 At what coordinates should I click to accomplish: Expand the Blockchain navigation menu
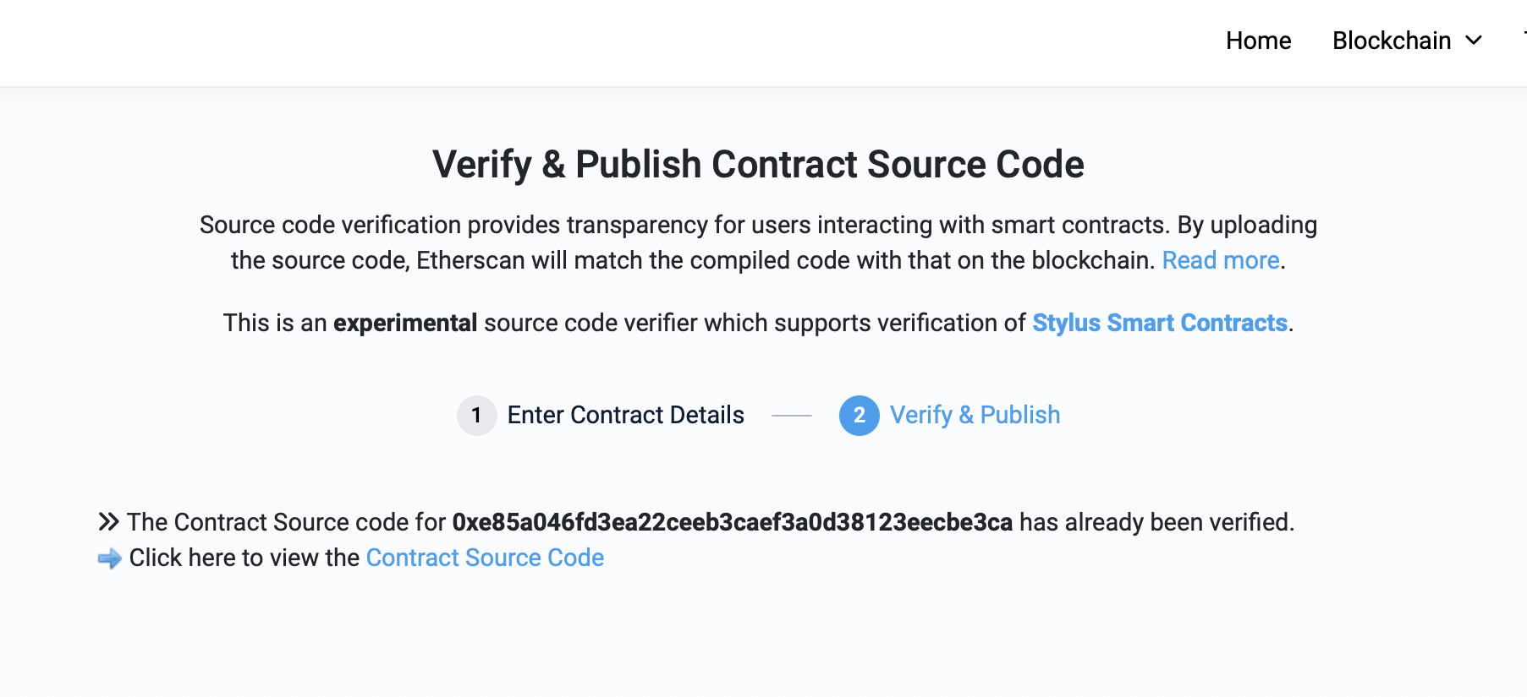tap(1392, 40)
